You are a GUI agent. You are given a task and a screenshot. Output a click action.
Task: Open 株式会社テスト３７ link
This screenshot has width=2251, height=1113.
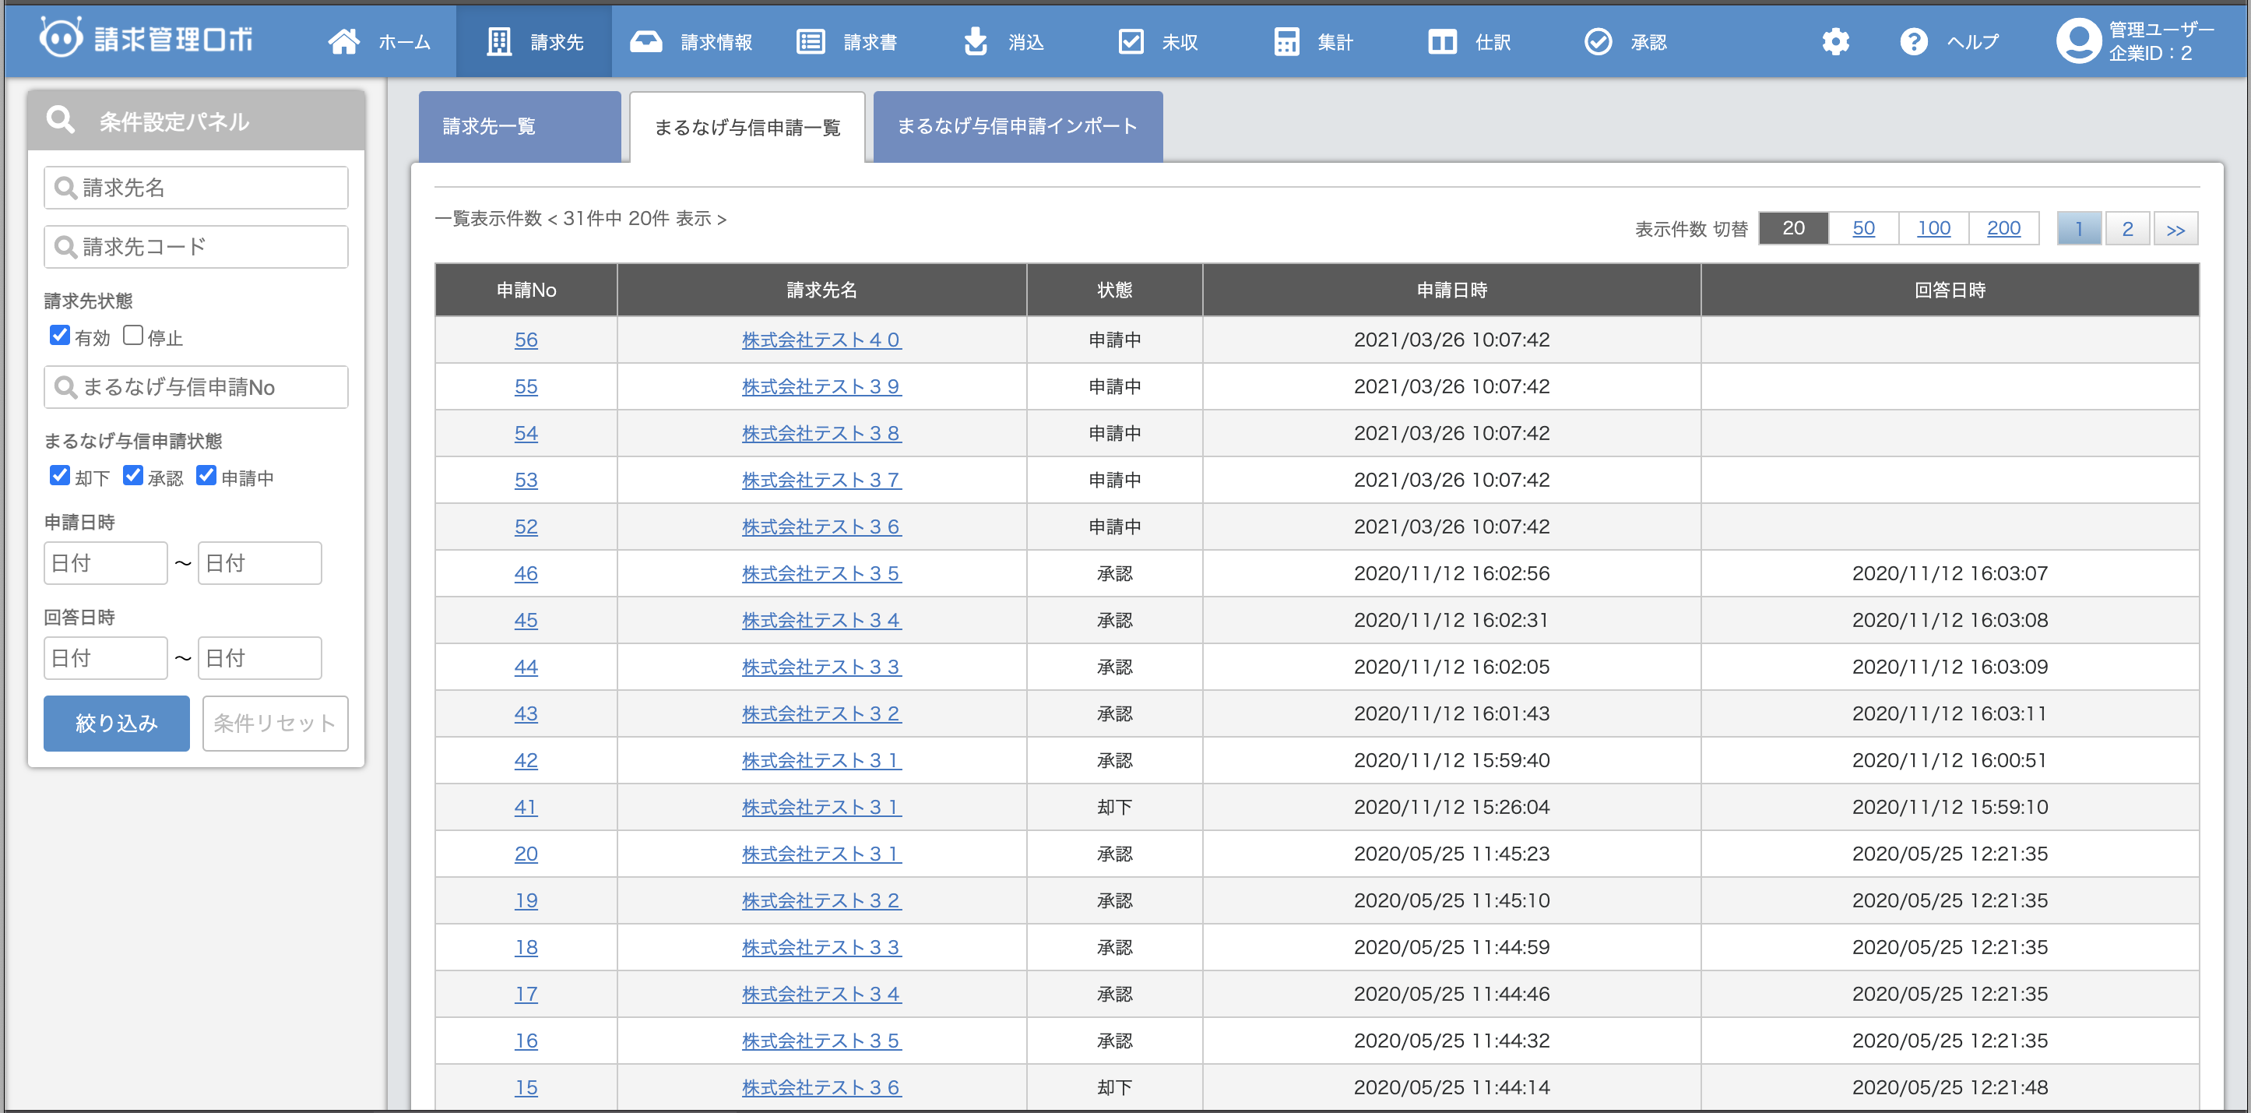click(821, 479)
